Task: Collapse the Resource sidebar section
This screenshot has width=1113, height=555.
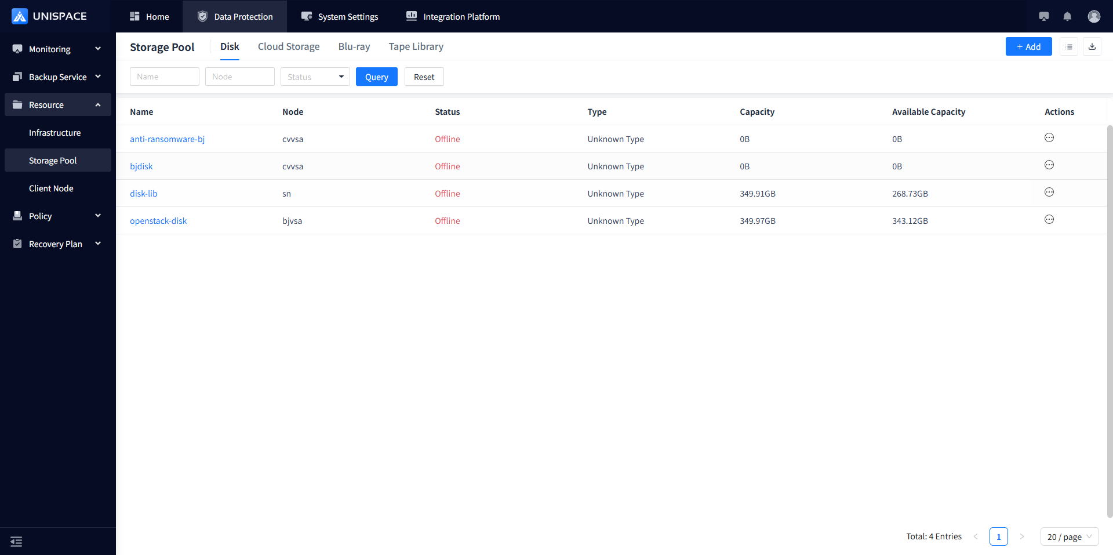Action: click(57, 104)
